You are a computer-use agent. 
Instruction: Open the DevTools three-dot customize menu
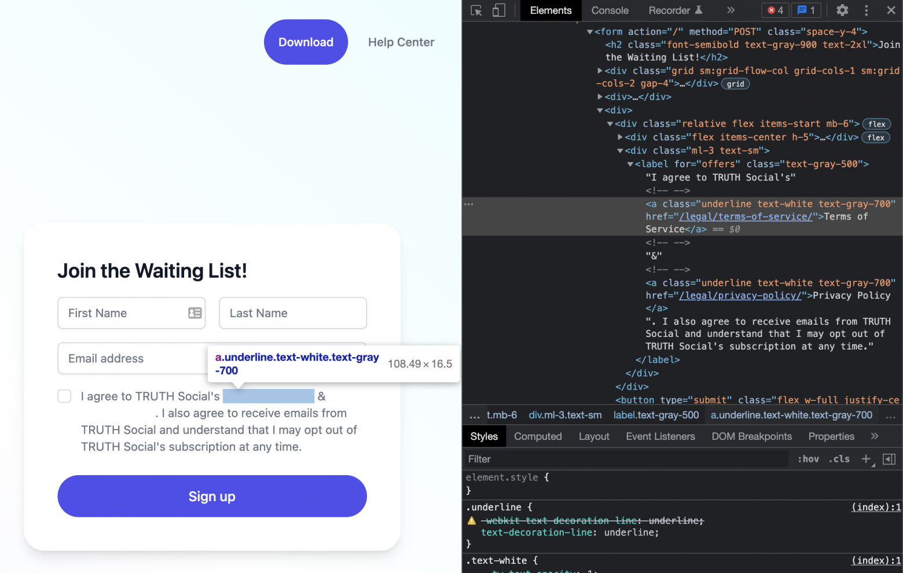tap(866, 10)
